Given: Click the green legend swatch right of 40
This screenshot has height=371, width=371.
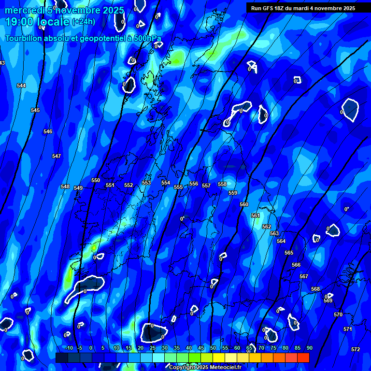Looking at the screenshot, I should coord(195,357).
